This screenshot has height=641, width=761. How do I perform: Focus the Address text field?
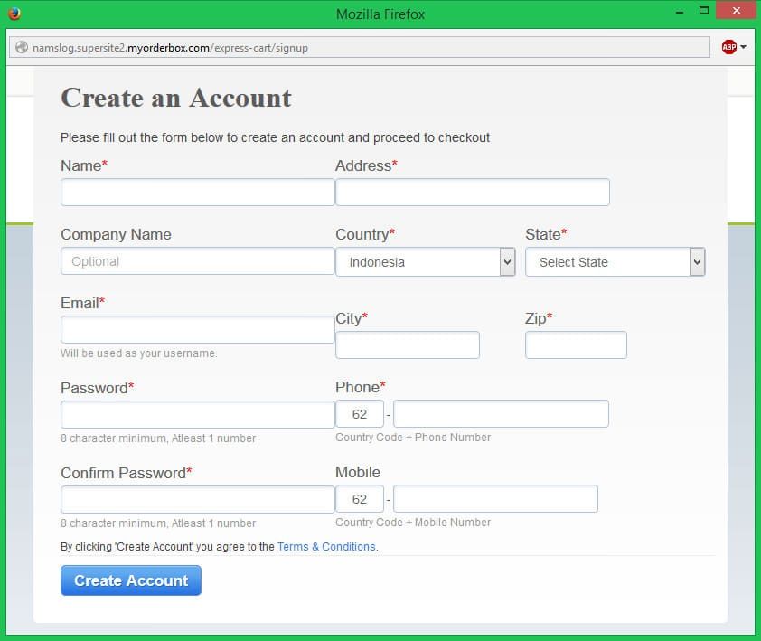(x=472, y=193)
